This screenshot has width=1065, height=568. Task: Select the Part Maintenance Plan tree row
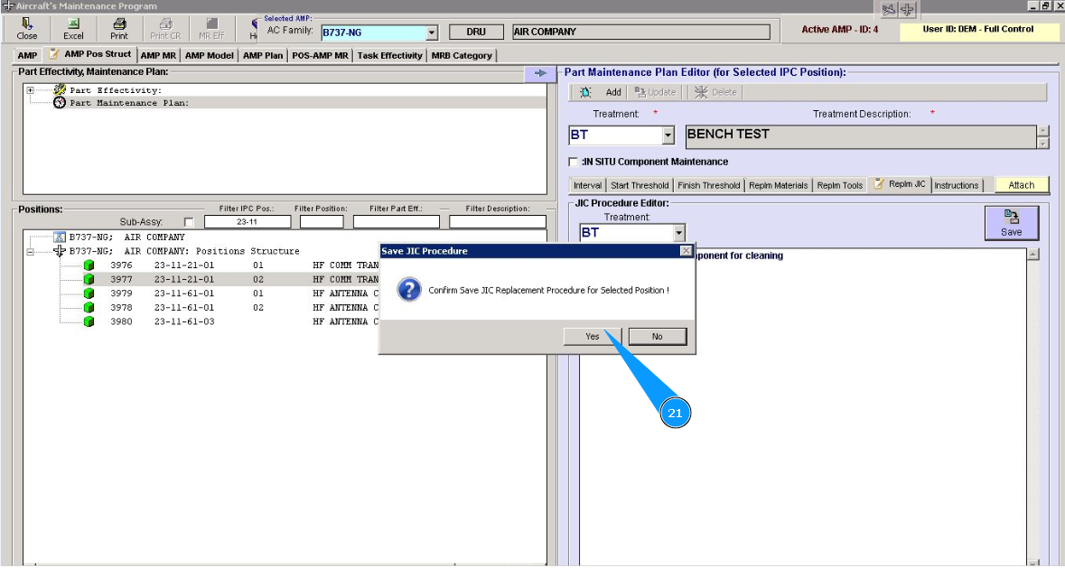click(x=285, y=102)
